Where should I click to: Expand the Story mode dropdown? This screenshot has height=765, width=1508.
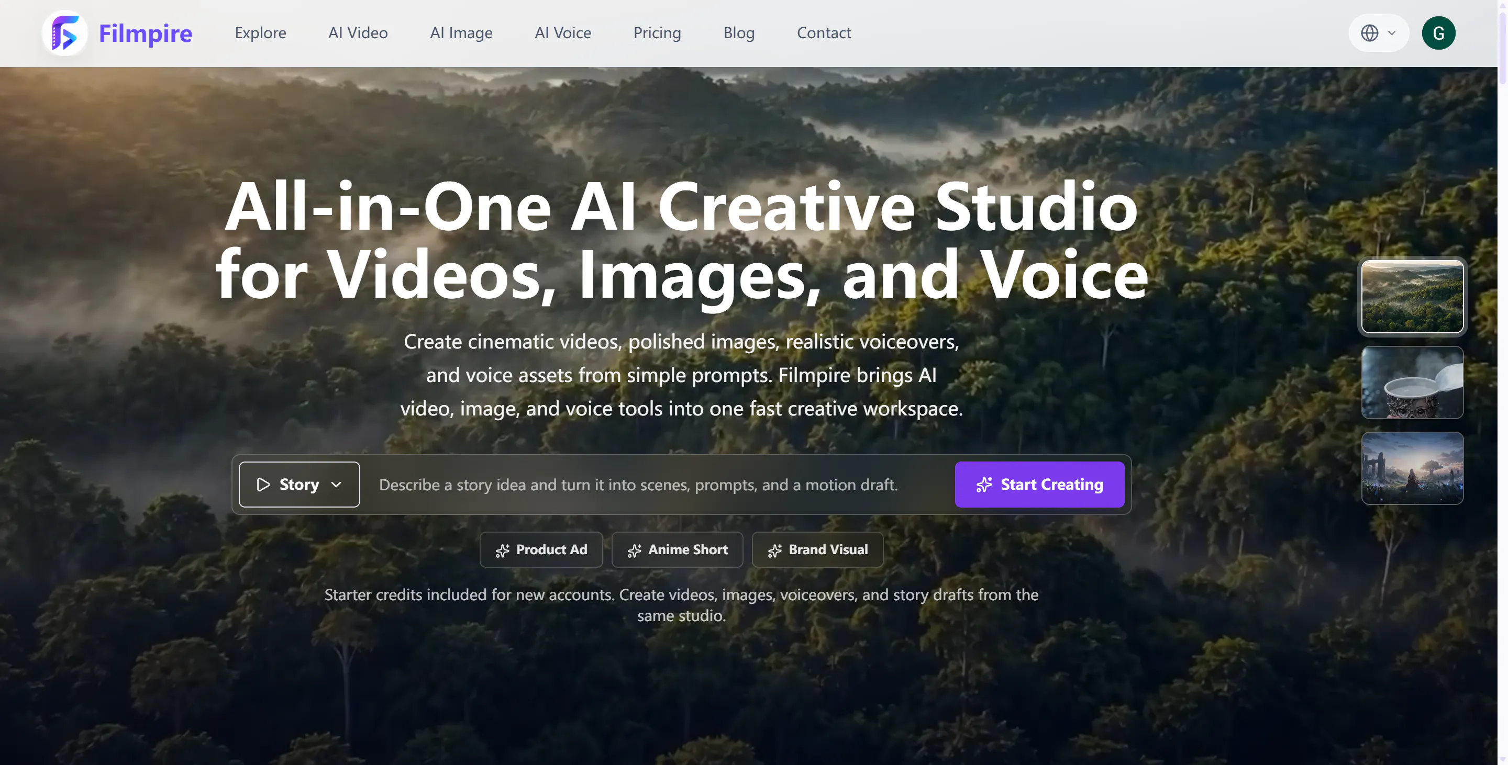click(x=299, y=484)
